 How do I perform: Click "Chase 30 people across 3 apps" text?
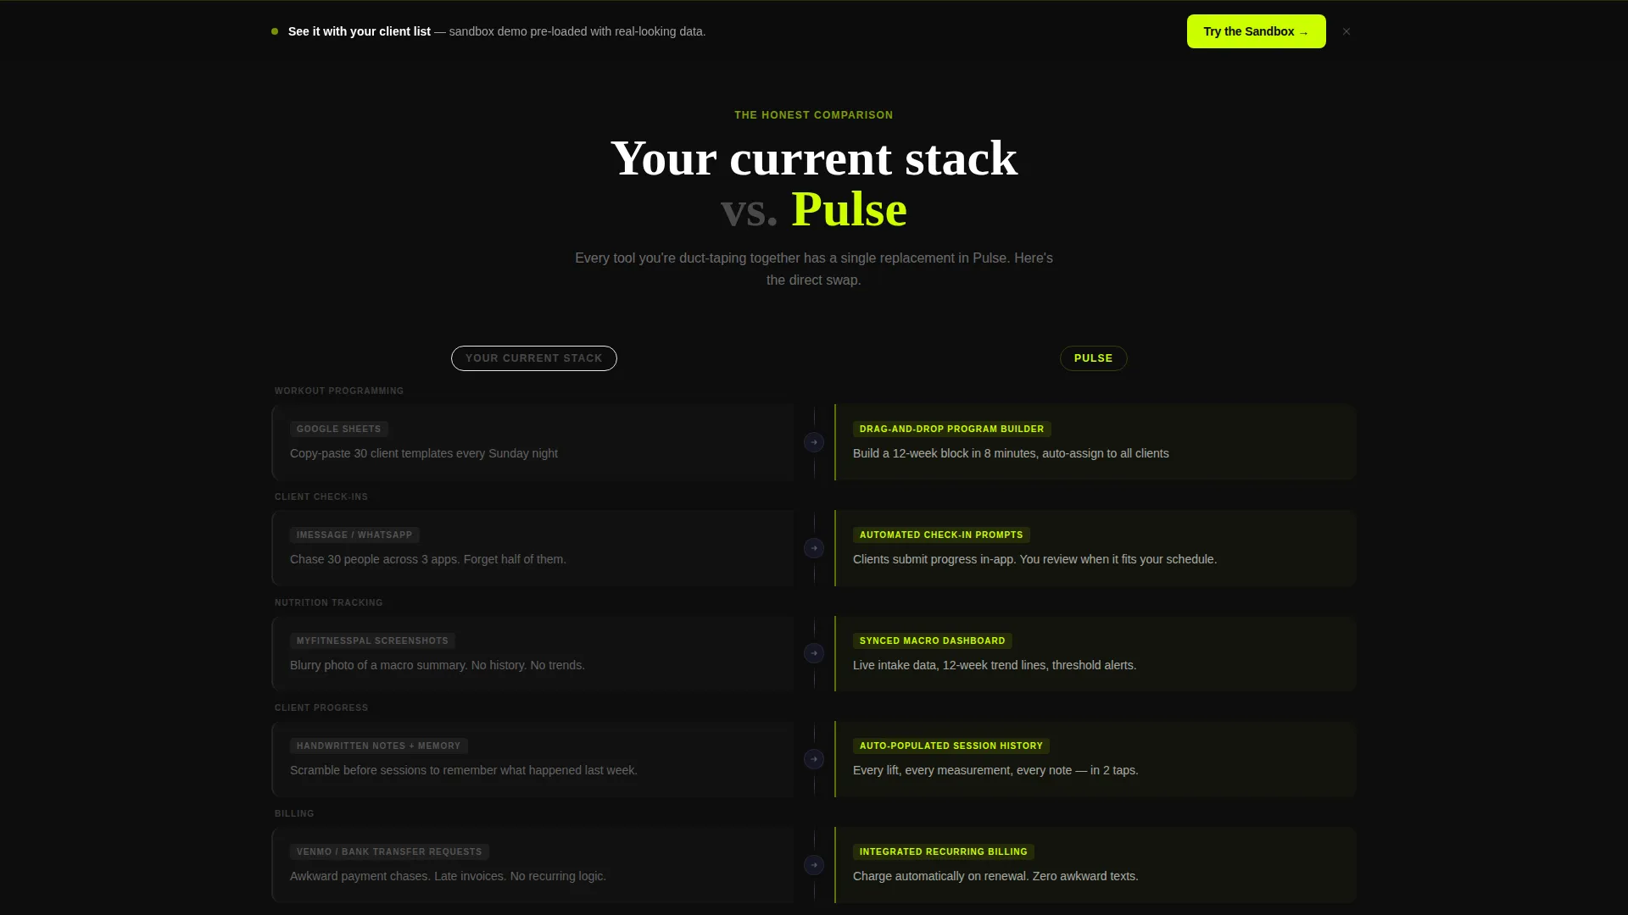coord(428,560)
